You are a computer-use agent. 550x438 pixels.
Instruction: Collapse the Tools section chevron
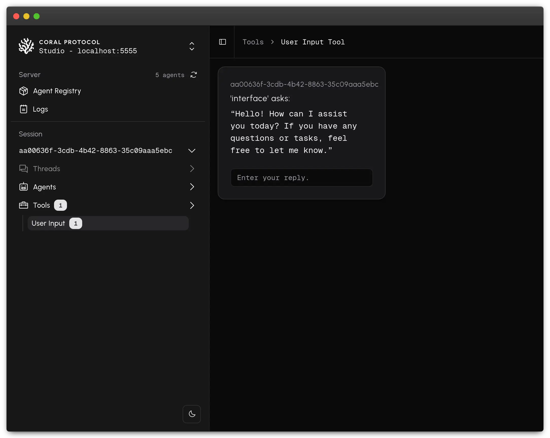pos(192,205)
